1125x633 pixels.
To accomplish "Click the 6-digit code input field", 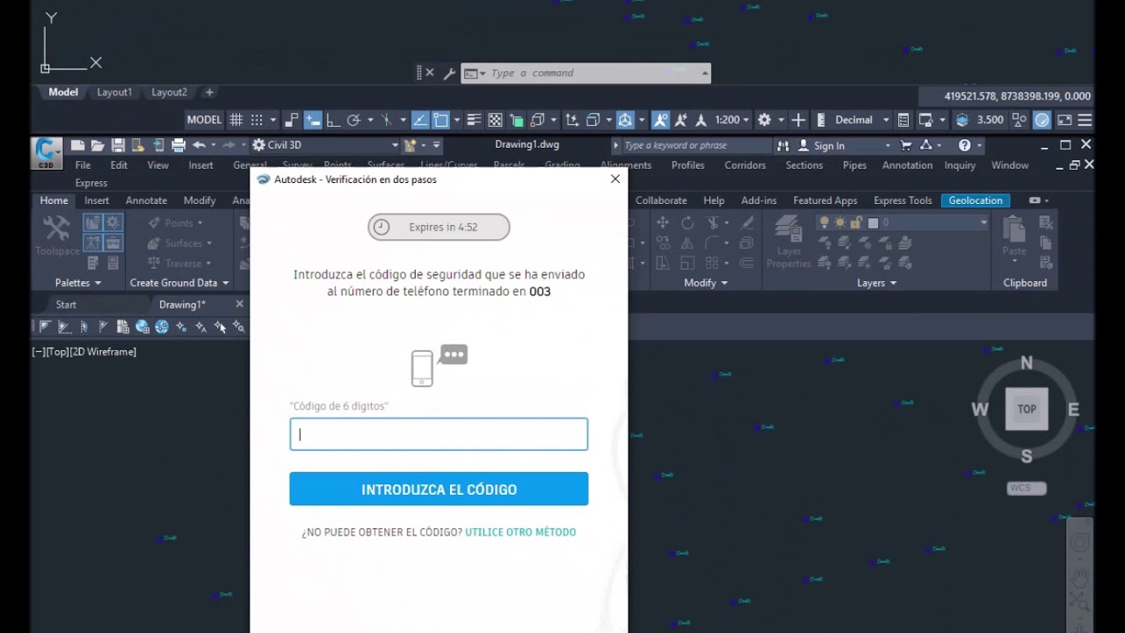I will pyautogui.click(x=439, y=434).
